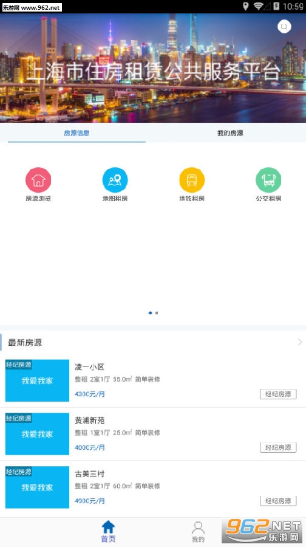Viewport: 306px width, 547px height.
Task: Tap the location status bar icon
Action: click(246, 6)
